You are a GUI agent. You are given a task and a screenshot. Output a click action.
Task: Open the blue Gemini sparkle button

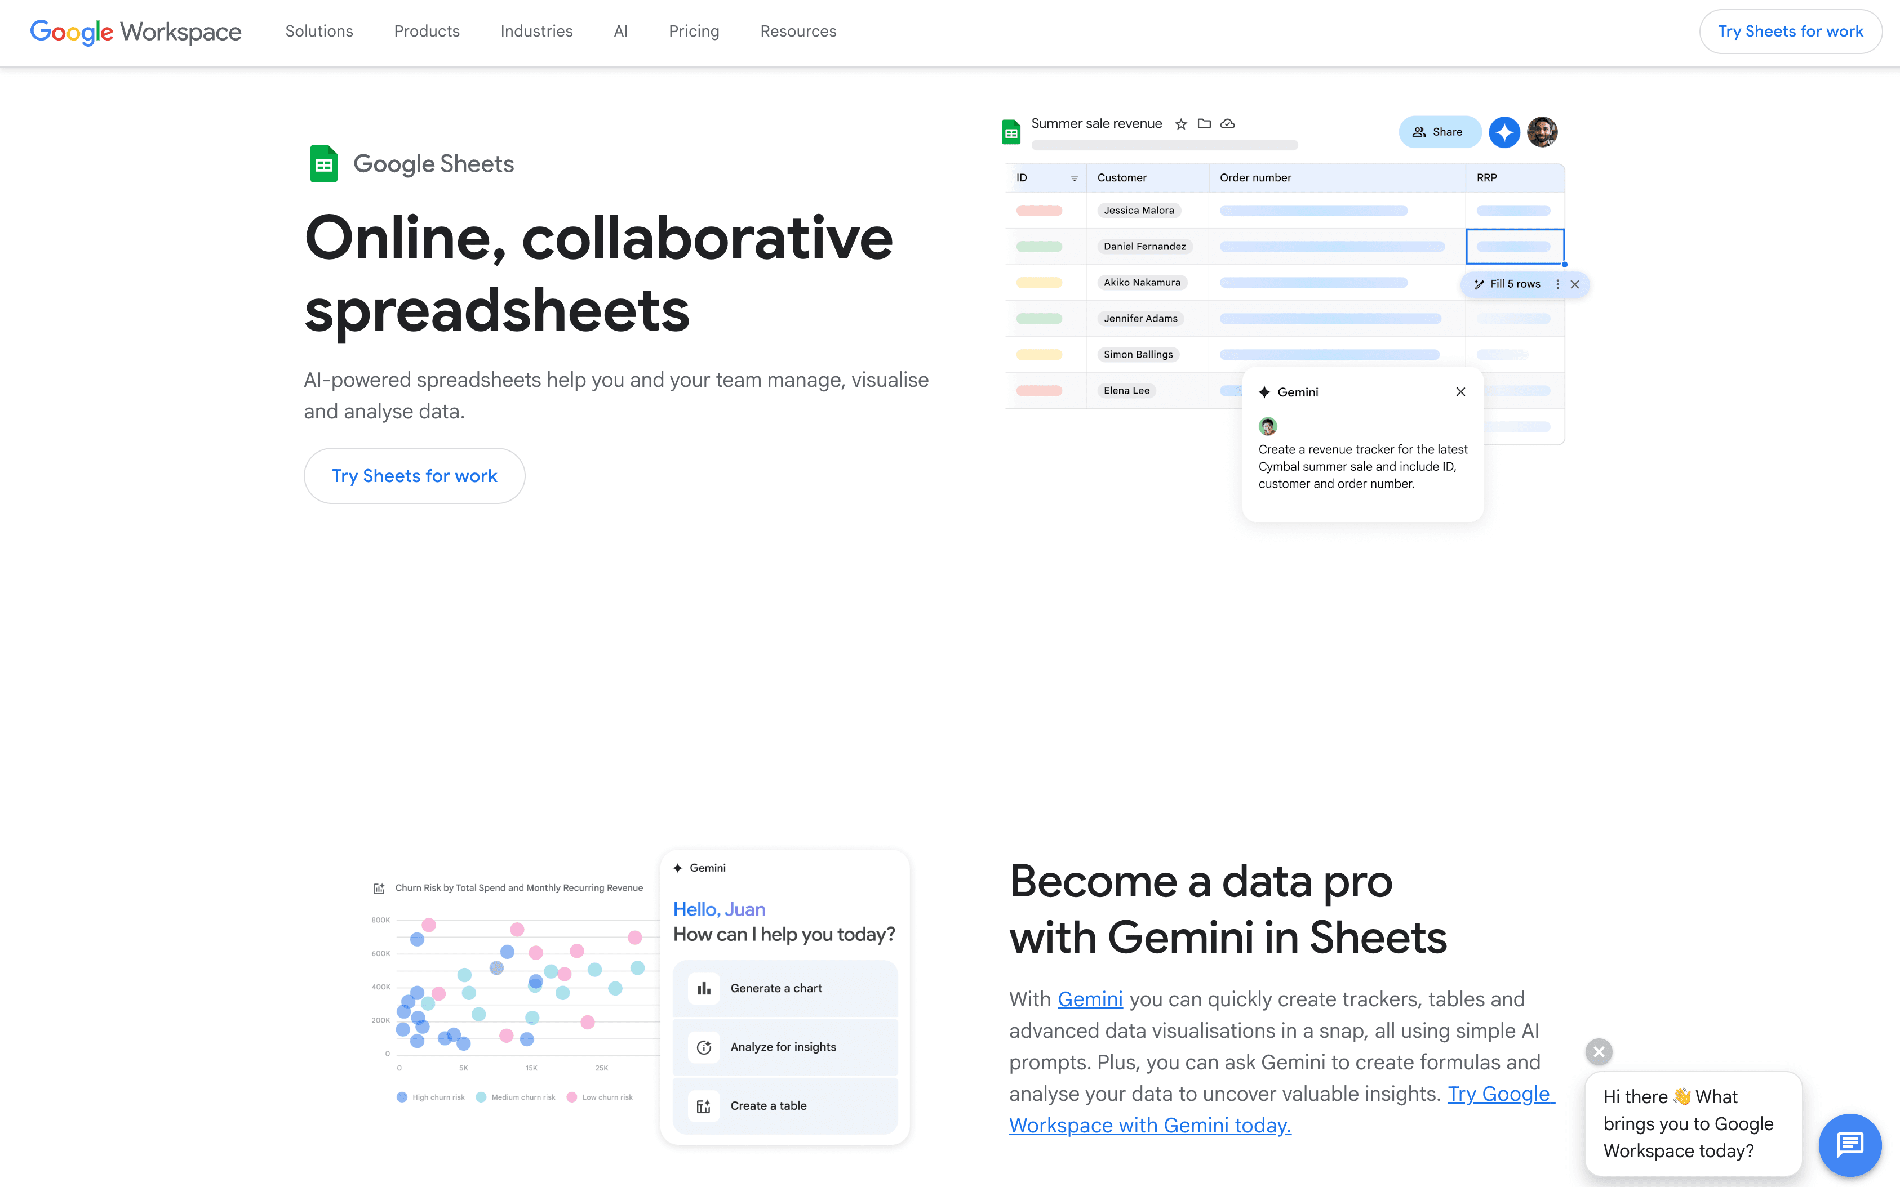pos(1504,132)
